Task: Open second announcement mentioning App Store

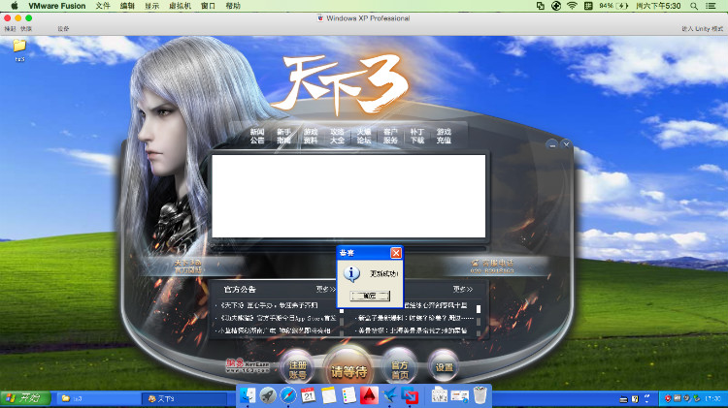Action: [277, 318]
